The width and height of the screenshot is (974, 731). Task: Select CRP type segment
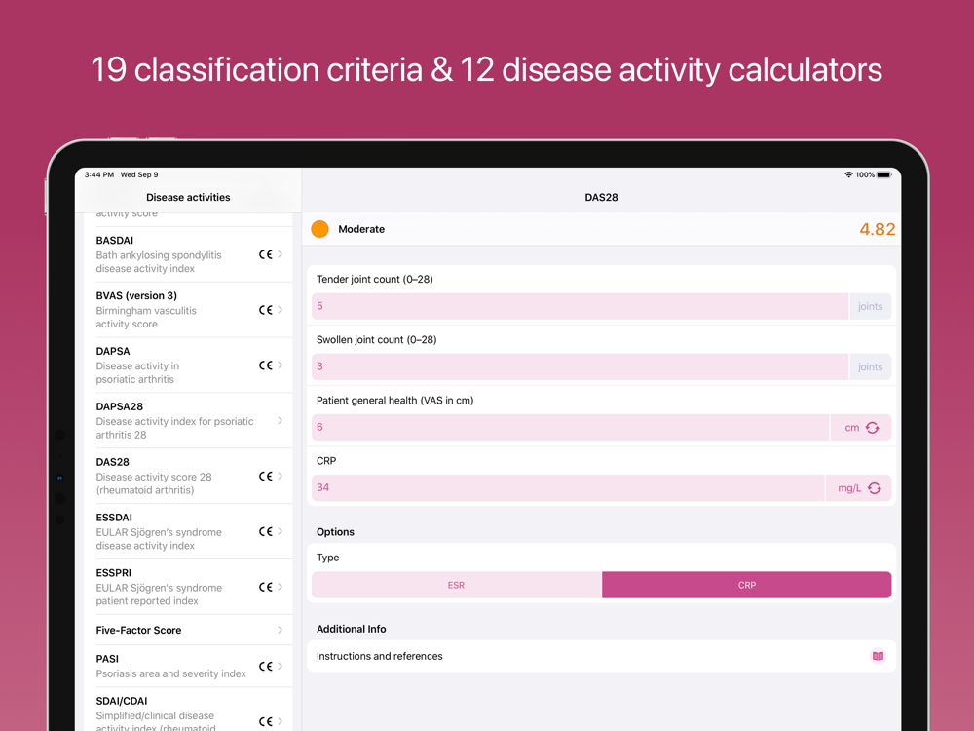746,585
